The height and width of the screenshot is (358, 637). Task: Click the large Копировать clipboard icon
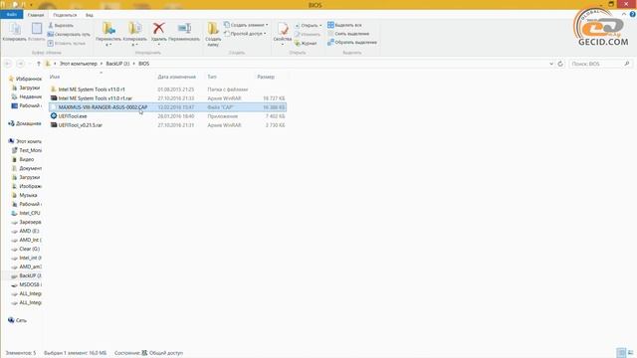coord(15,32)
